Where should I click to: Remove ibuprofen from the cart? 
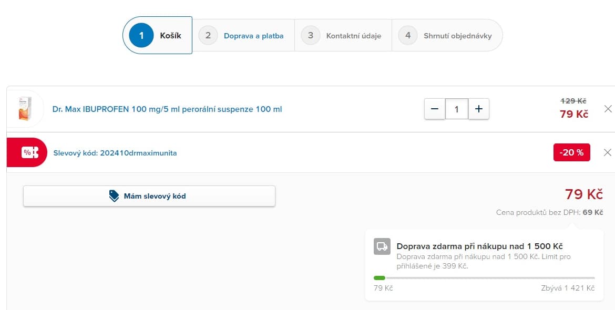tap(608, 109)
